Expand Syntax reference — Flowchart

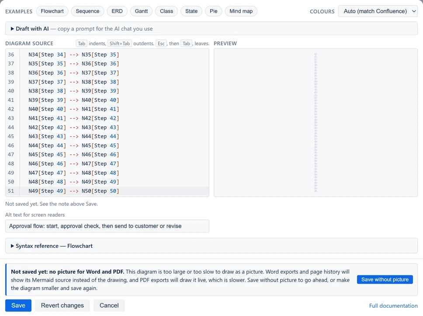(x=211, y=246)
